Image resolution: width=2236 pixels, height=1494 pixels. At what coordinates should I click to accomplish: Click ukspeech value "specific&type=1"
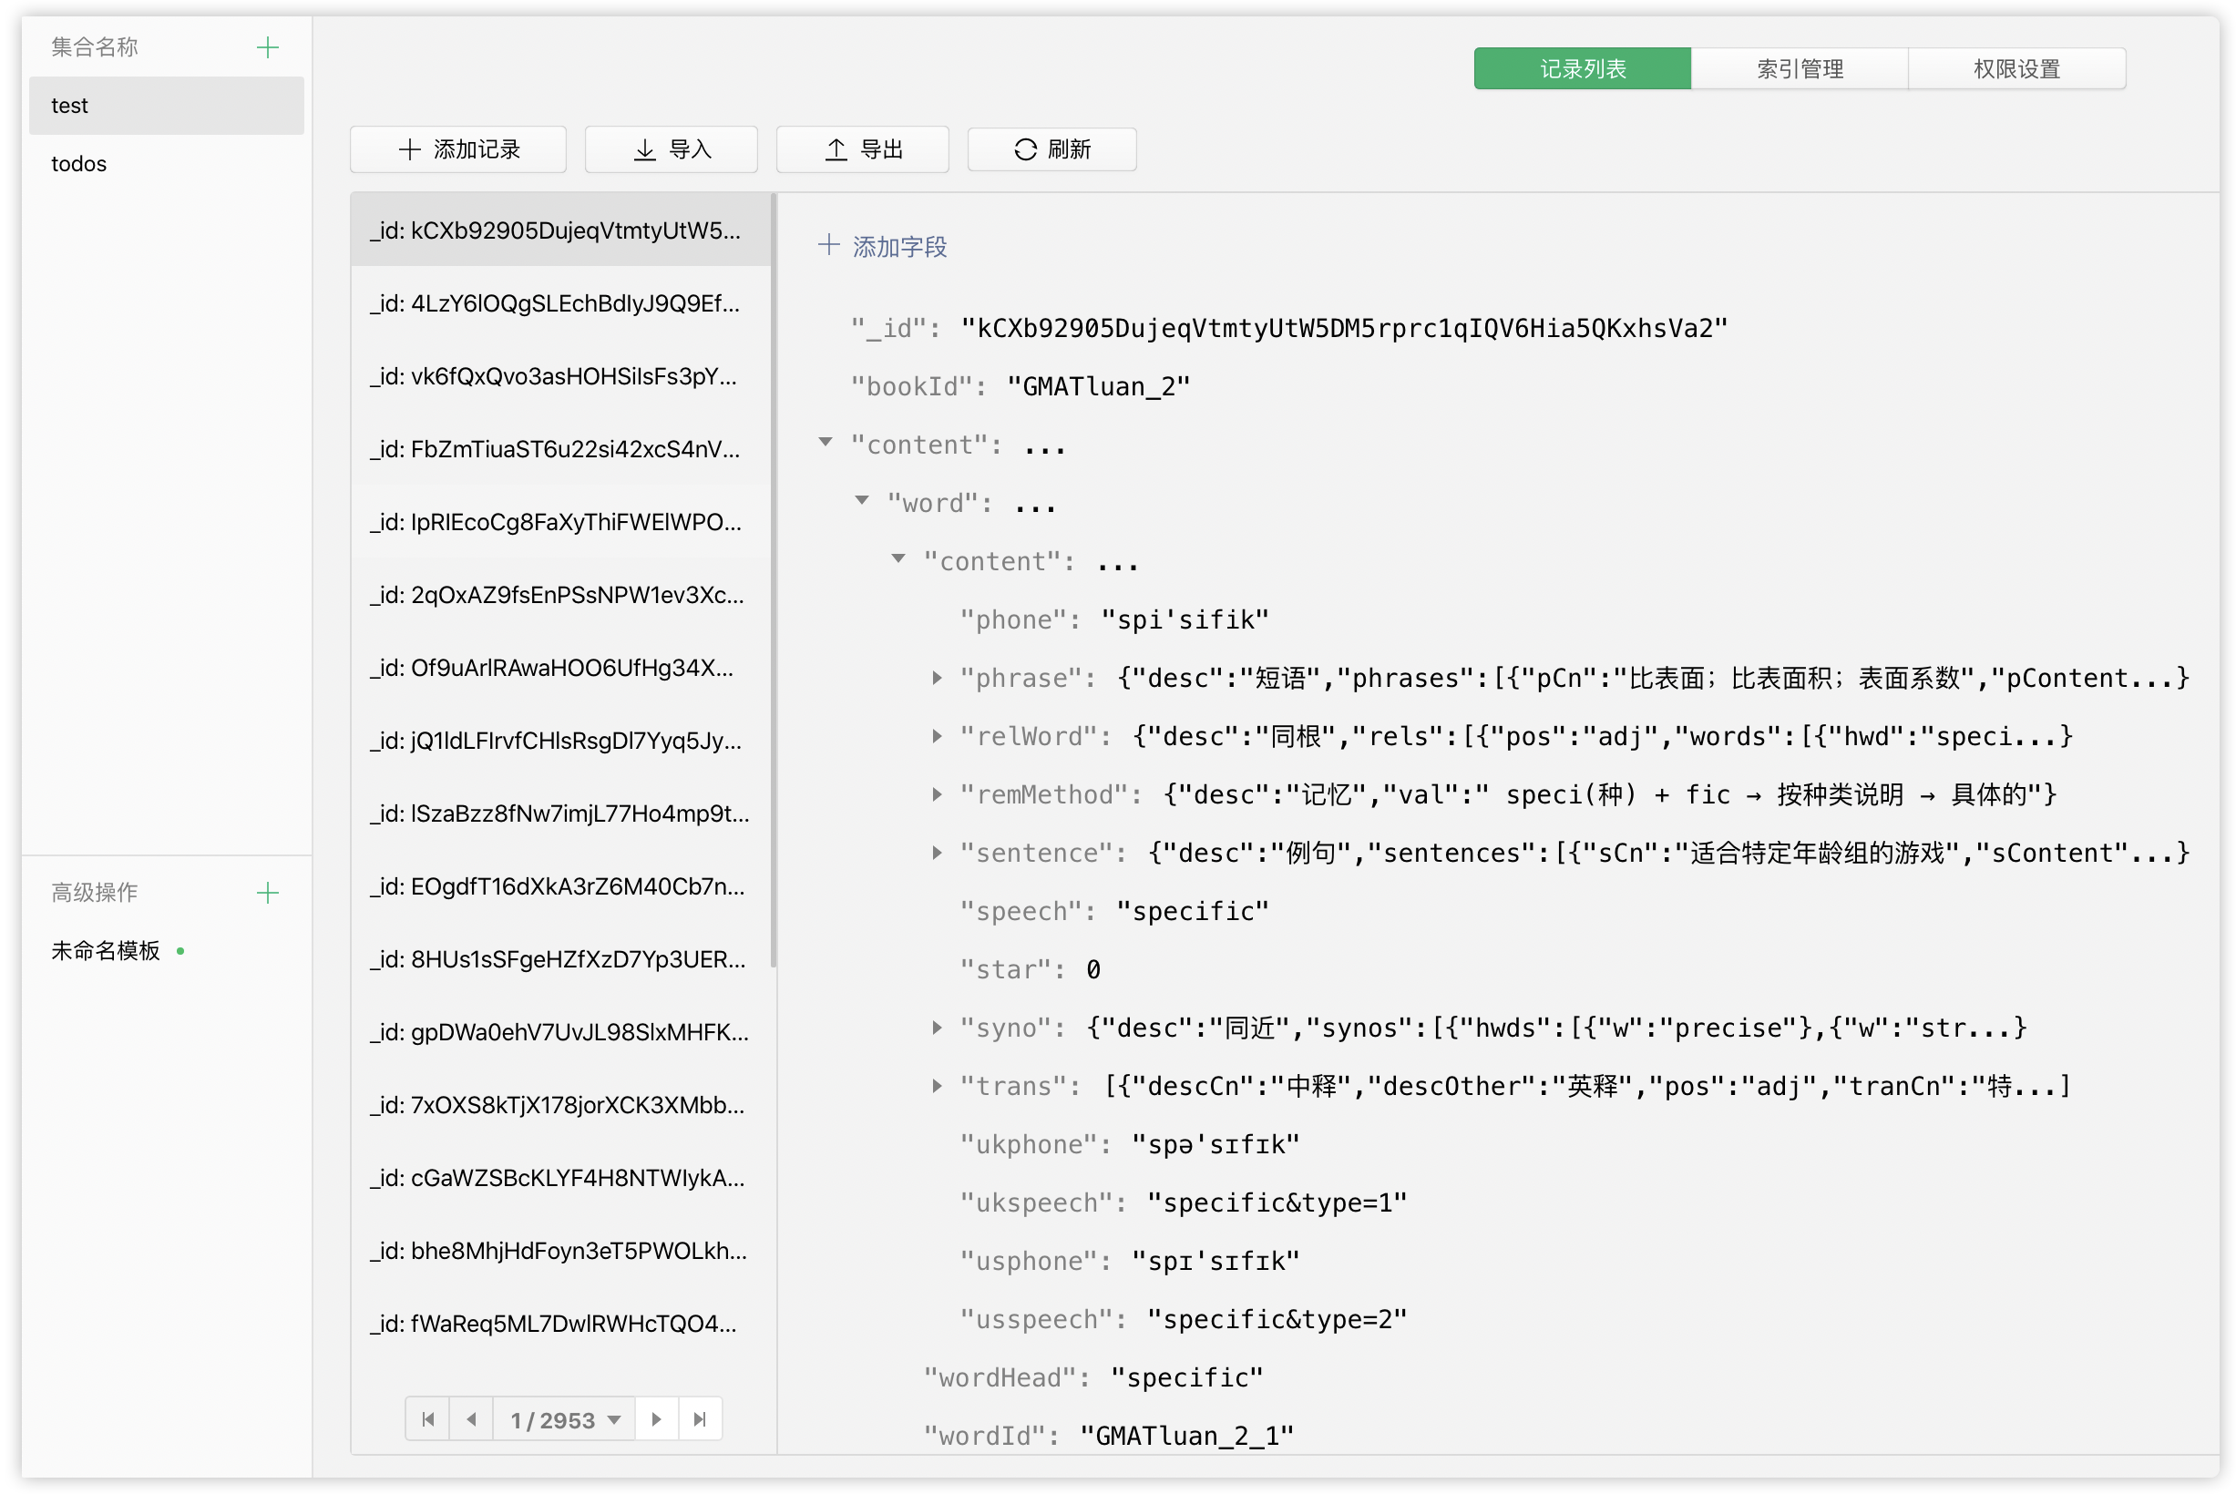[1277, 1202]
